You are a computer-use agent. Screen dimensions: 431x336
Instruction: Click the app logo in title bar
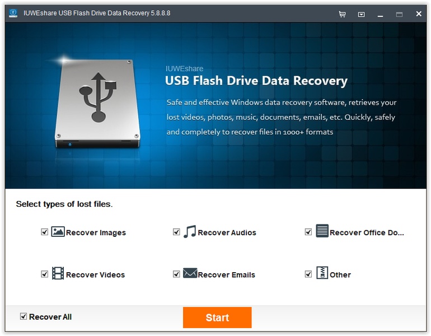click(x=13, y=13)
